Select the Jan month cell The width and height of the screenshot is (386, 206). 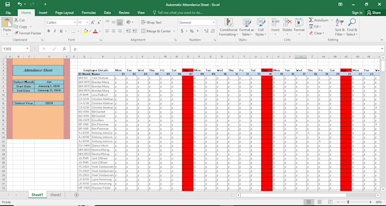pos(49,82)
